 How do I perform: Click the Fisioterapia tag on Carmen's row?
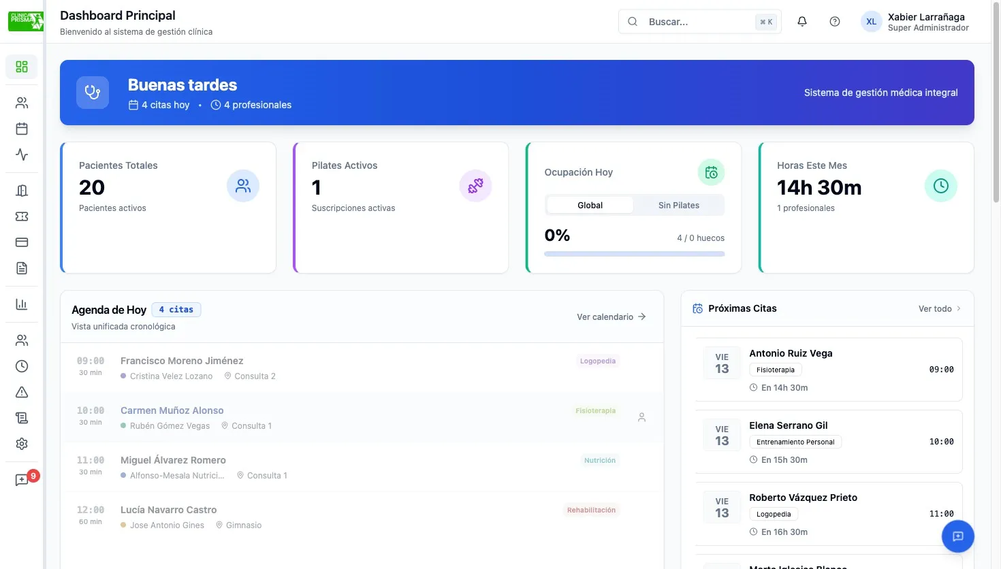(596, 411)
